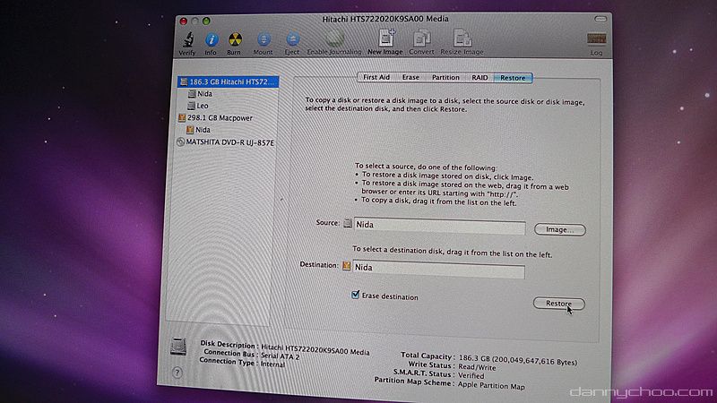Image resolution: width=717 pixels, height=403 pixels.
Task: Click the Eject toolbar icon
Action: 292,39
